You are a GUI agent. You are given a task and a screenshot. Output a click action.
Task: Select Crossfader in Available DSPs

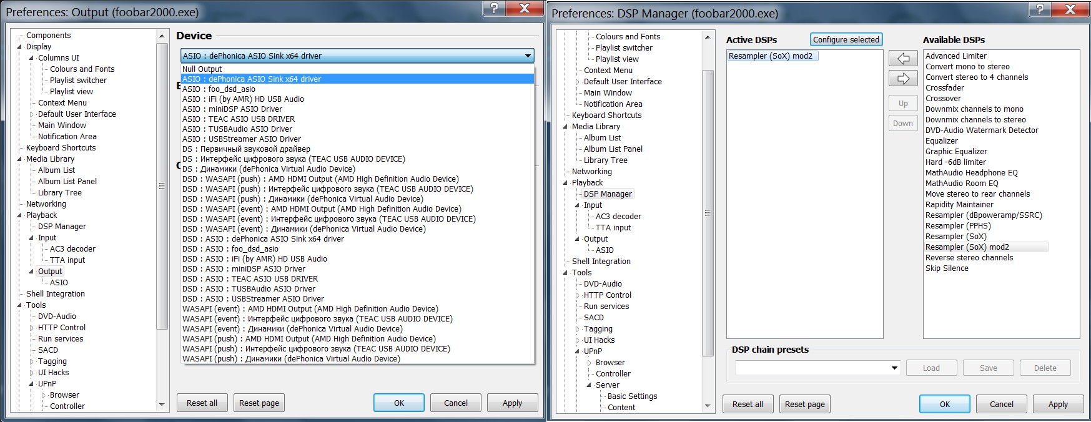click(944, 87)
